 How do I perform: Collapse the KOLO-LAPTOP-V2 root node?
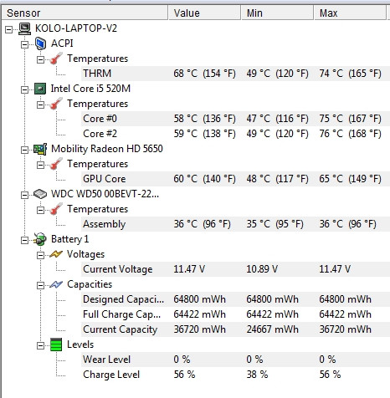pos(9,29)
